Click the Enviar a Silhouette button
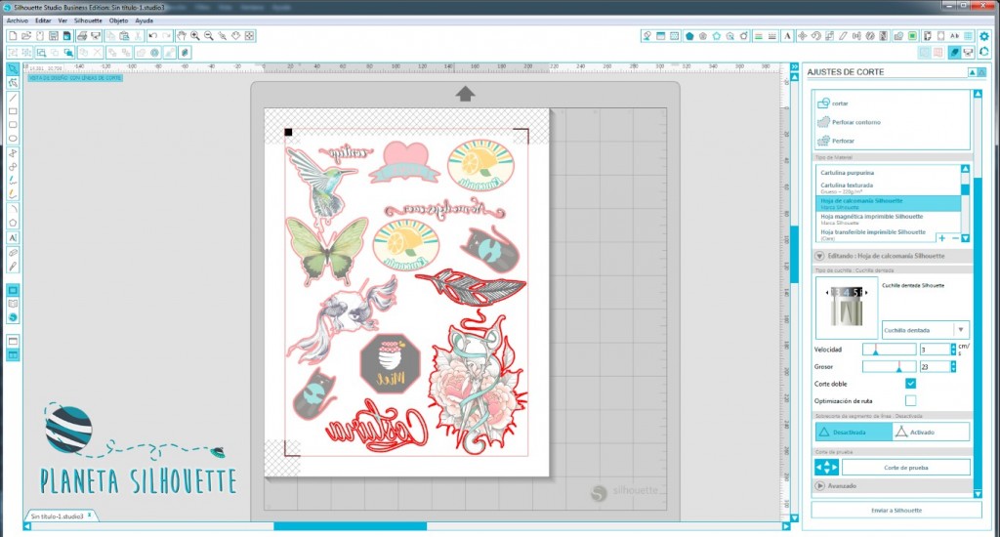This screenshot has height=537, width=1000. tap(896, 511)
